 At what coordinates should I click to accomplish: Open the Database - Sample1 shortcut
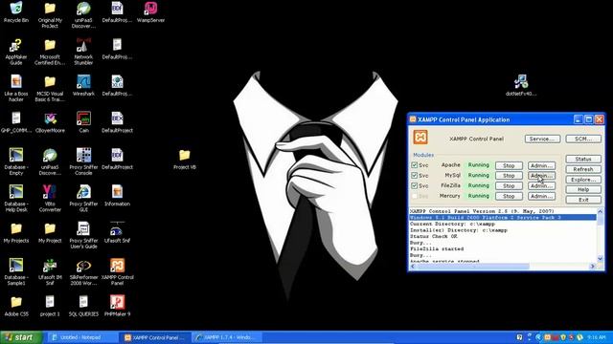coord(16,271)
